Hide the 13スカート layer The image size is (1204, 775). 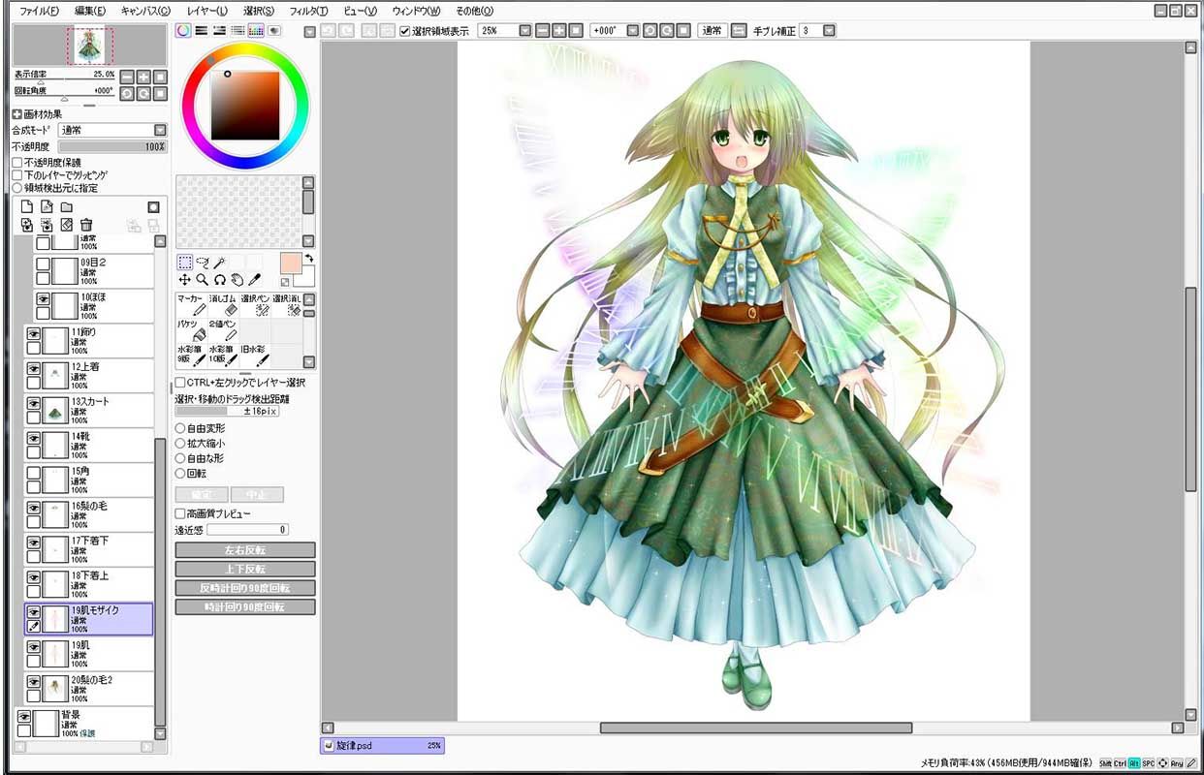coord(33,403)
